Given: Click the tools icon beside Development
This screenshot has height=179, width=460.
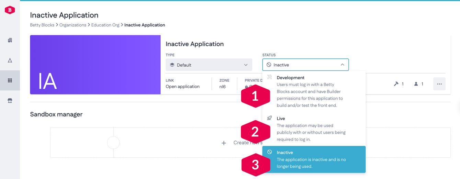Looking at the screenshot, I should coord(269,77).
